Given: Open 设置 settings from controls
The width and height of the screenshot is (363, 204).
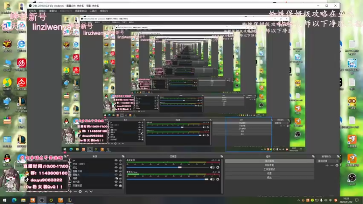Looking at the screenshot, I should [x=269, y=174].
